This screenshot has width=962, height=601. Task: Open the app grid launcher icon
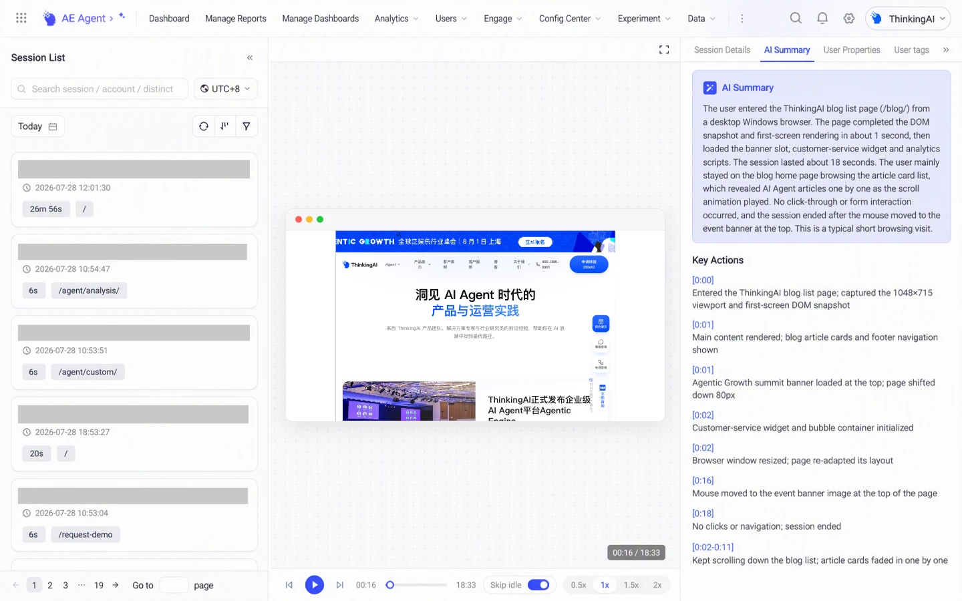point(21,18)
